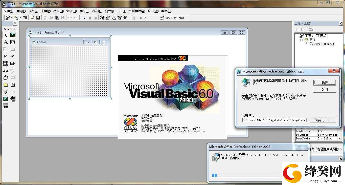The height and width of the screenshot is (185, 345).
Task: Open the 外接程序(A) menu
Action: point(137,11)
